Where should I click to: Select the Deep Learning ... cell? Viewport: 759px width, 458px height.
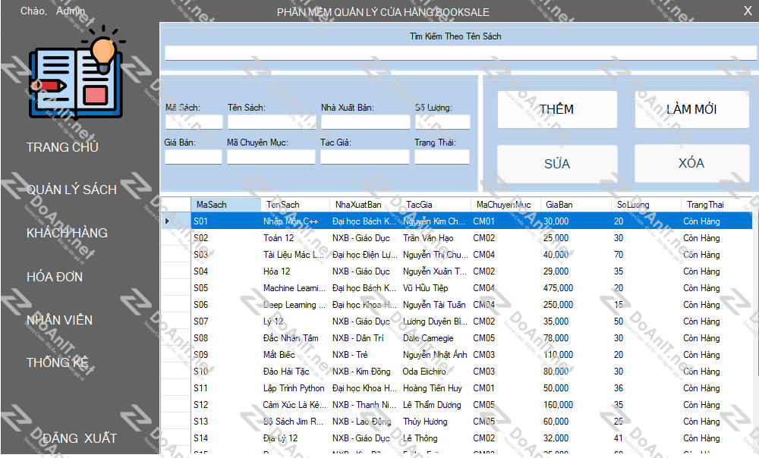click(x=294, y=305)
